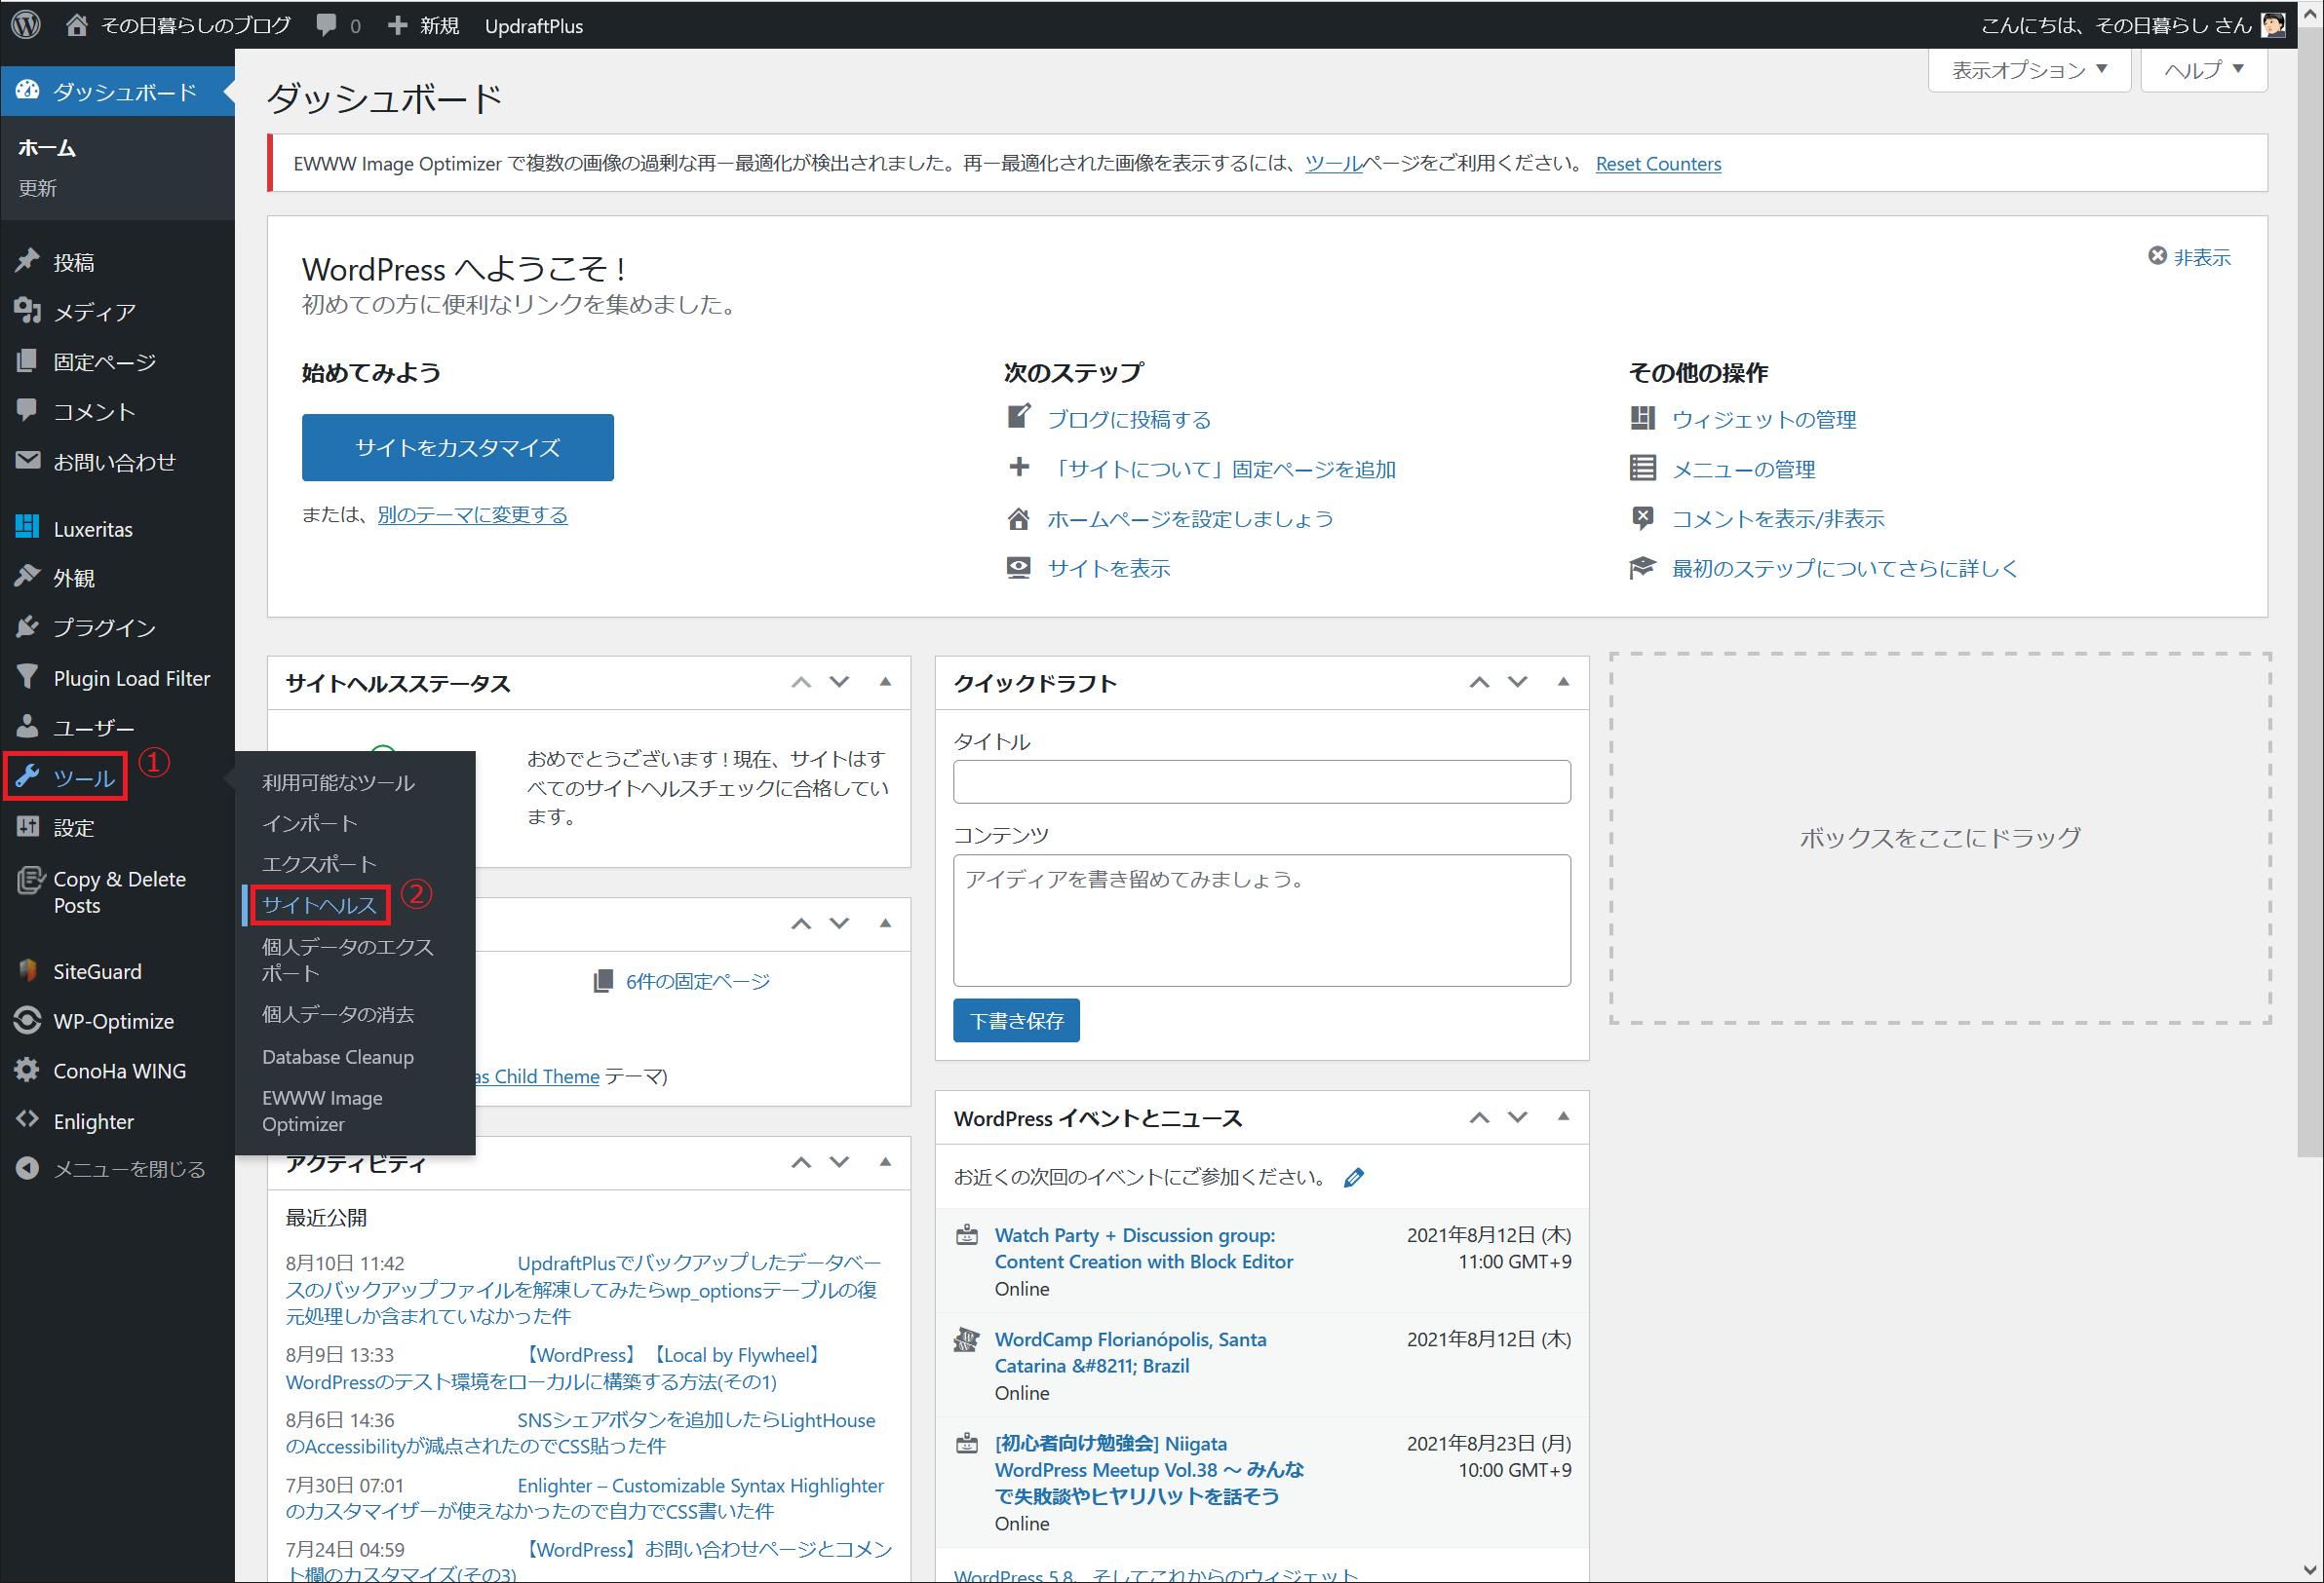
Task: Open the ブログに投稿する link
Action: point(1129,420)
